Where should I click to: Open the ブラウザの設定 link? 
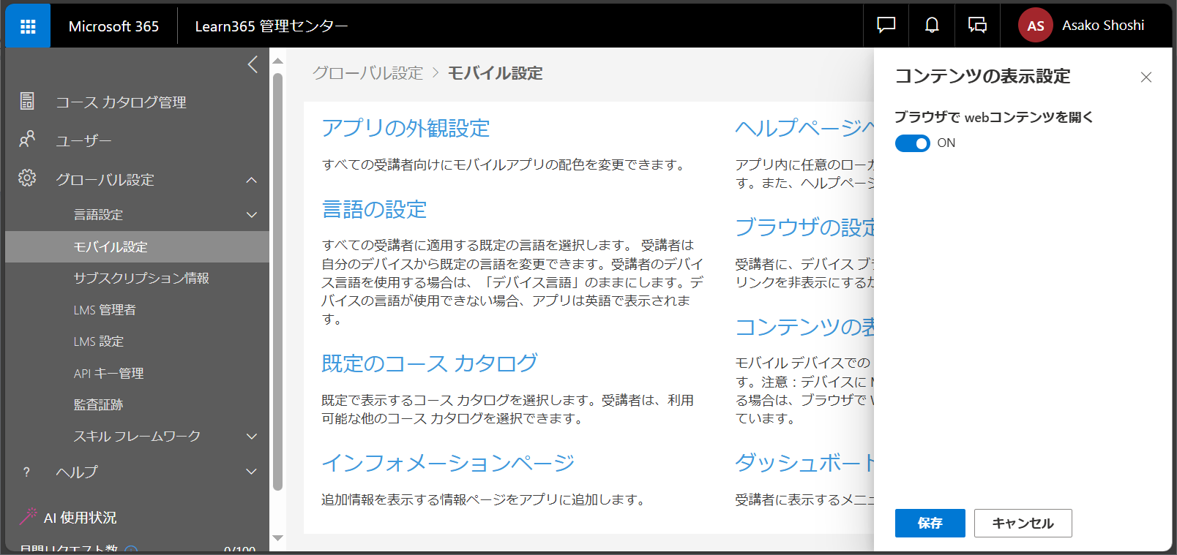point(804,227)
